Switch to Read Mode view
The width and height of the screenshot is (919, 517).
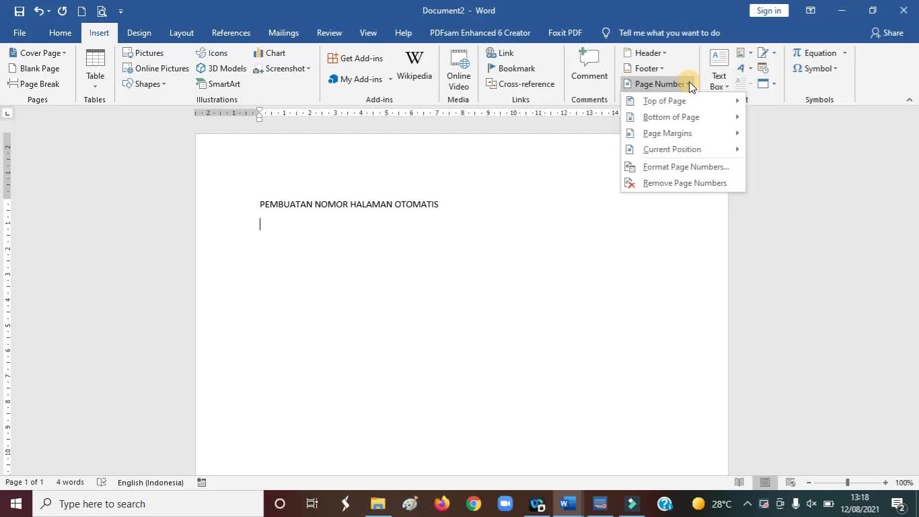[x=739, y=483]
